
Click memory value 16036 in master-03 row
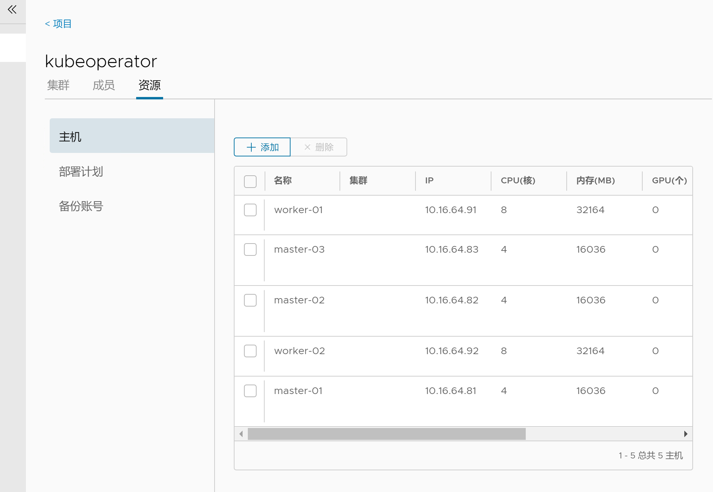tap(591, 249)
